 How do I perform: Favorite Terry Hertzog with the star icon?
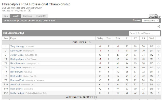(x=158, y=47)
